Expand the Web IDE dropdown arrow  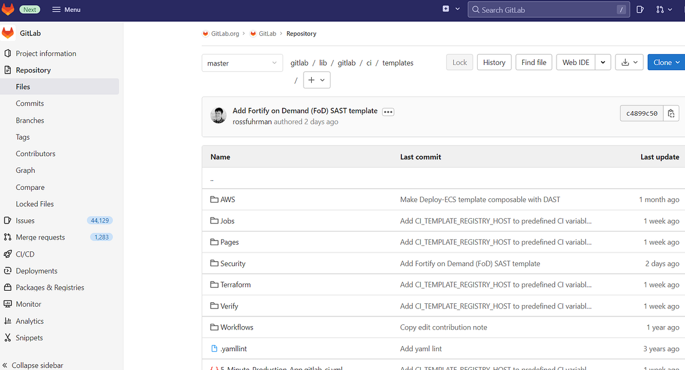(x=603, y=62)
